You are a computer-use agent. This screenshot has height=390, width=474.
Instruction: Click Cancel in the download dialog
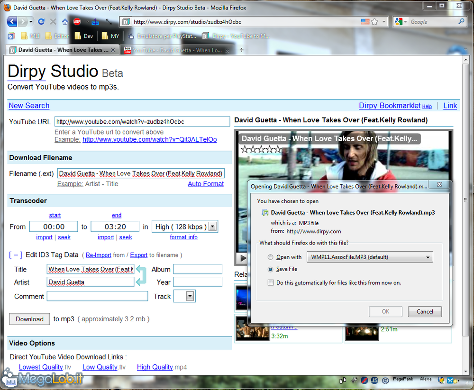pyautogui.click(x=425, y=312)
